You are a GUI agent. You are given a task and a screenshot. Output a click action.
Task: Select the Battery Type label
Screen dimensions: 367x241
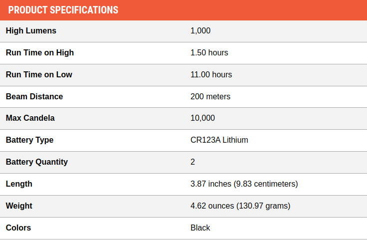tap(30, 140)
